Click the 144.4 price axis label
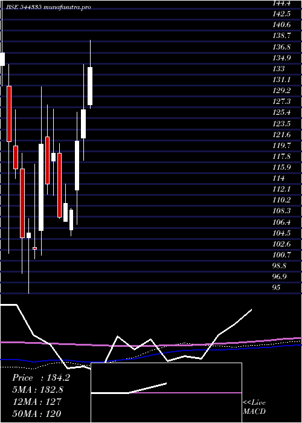Viewport: 302px width, 423px height. point(281,3)
